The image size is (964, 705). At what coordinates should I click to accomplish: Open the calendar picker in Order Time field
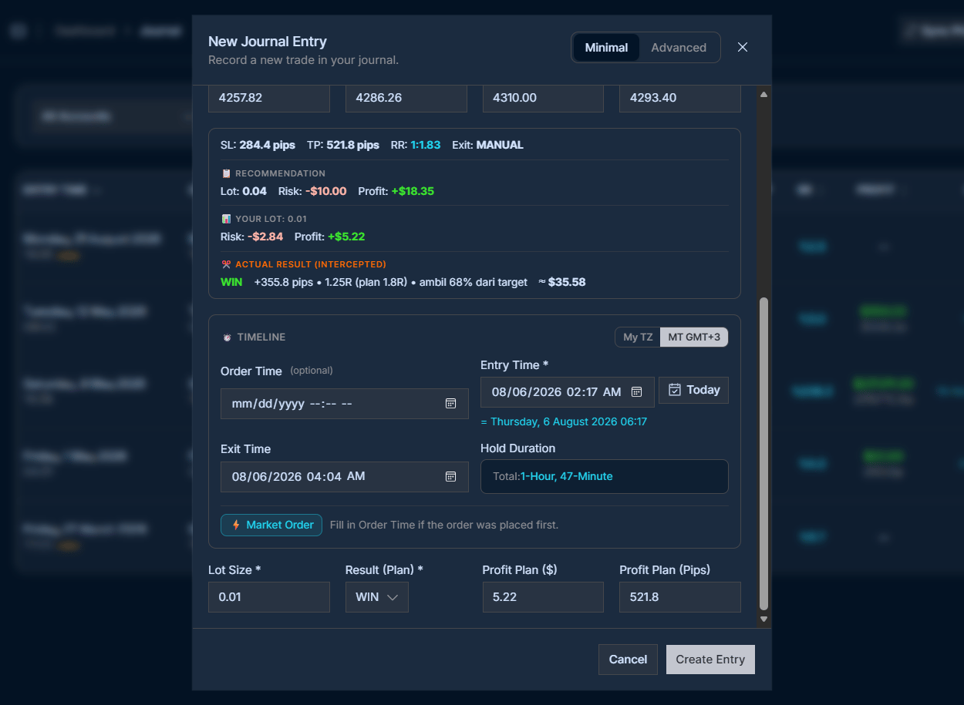coord(451,404)
